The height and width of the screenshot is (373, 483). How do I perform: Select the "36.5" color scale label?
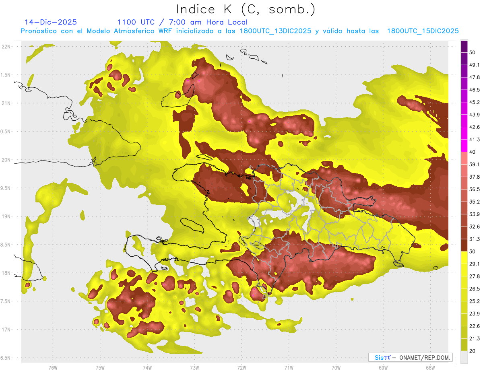[475, 190]
